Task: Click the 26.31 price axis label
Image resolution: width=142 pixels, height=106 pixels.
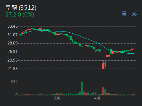Action: pyautogui.click(x=12, y=52)
